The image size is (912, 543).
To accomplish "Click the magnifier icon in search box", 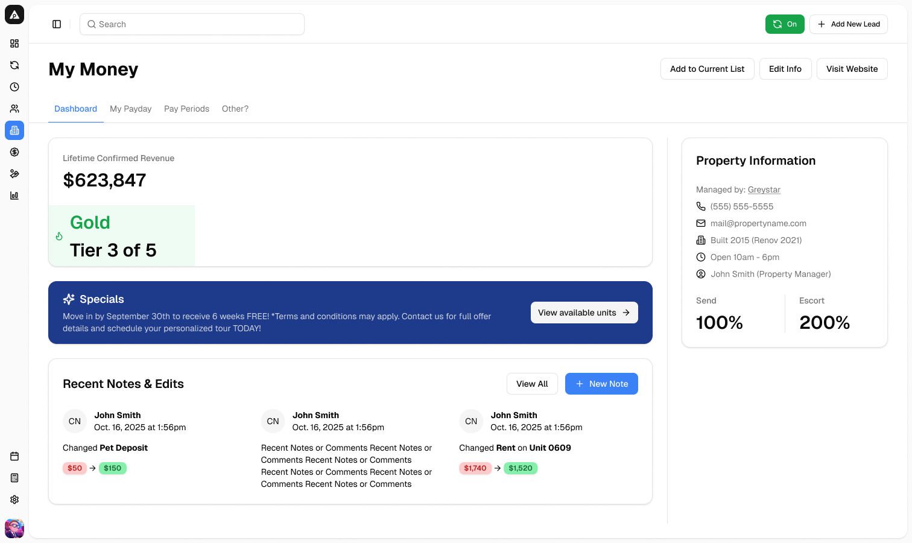I will click(x=92, y=24).
